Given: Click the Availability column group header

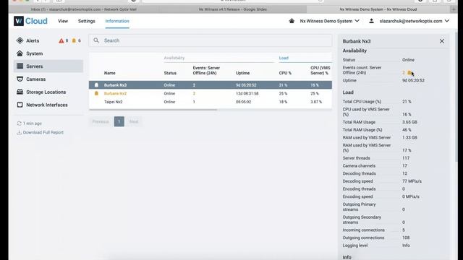Looking at the screenshot, I should pyautogui.click(x=174, y=58).
